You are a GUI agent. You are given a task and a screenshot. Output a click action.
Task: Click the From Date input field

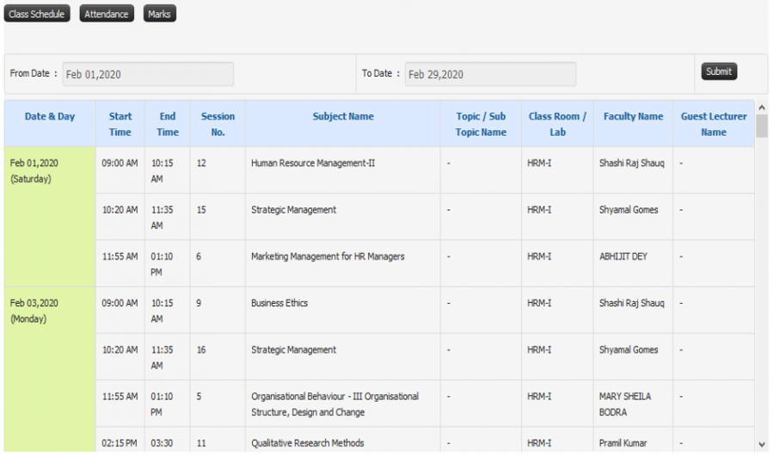tap(148, 74)
